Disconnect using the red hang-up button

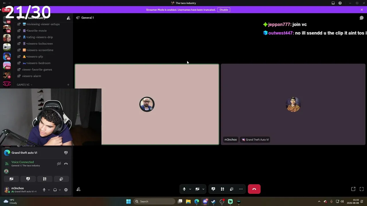point(254,189)
